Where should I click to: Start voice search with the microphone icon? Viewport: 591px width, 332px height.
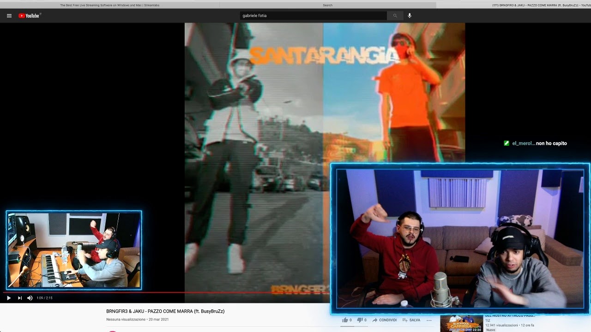tap(410, 16)
